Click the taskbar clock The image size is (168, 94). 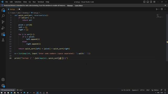pyautogui.click(x=162, y=93)
